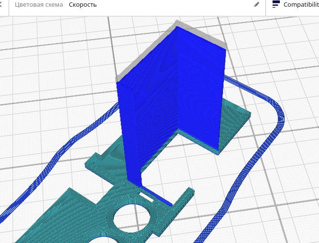This screenshot has height=243, width=319.
Task: Collapse the panel with the chevron at far left
Action: pos(0,4)
